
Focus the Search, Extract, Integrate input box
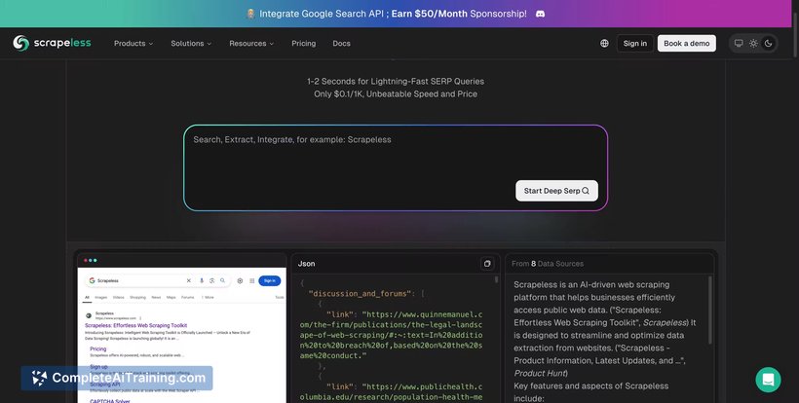396,167
